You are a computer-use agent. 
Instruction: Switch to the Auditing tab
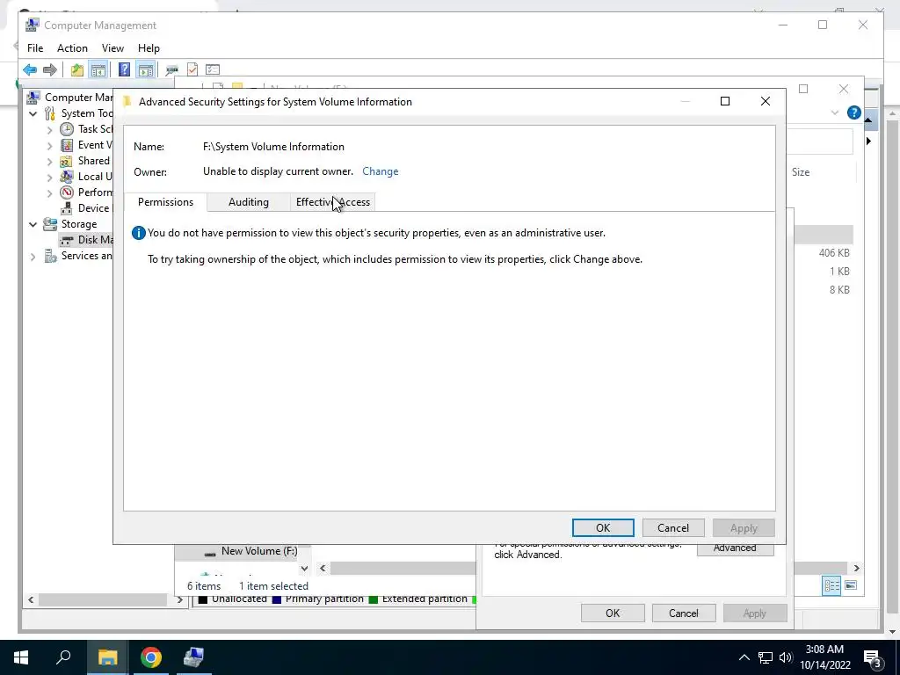tap(249, 202)
